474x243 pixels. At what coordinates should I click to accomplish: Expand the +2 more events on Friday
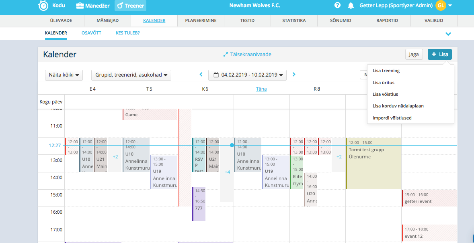tap(339, 157)
